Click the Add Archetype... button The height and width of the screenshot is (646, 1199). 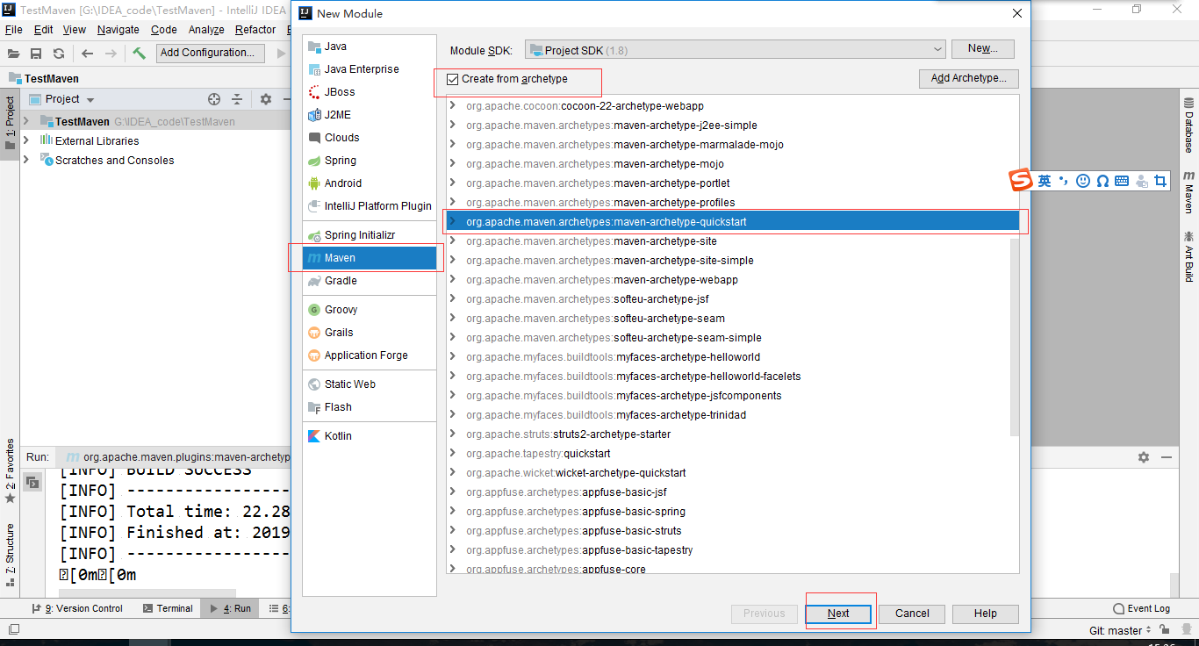click(x=969, y=78)
